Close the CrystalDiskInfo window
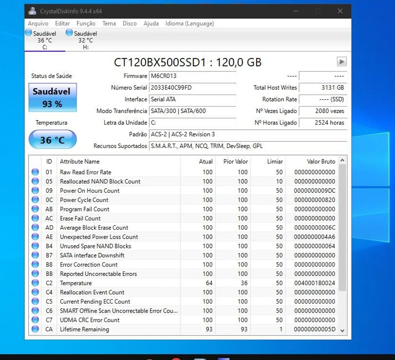Viewport: 395px width, 360px height. tap(340, 11)
